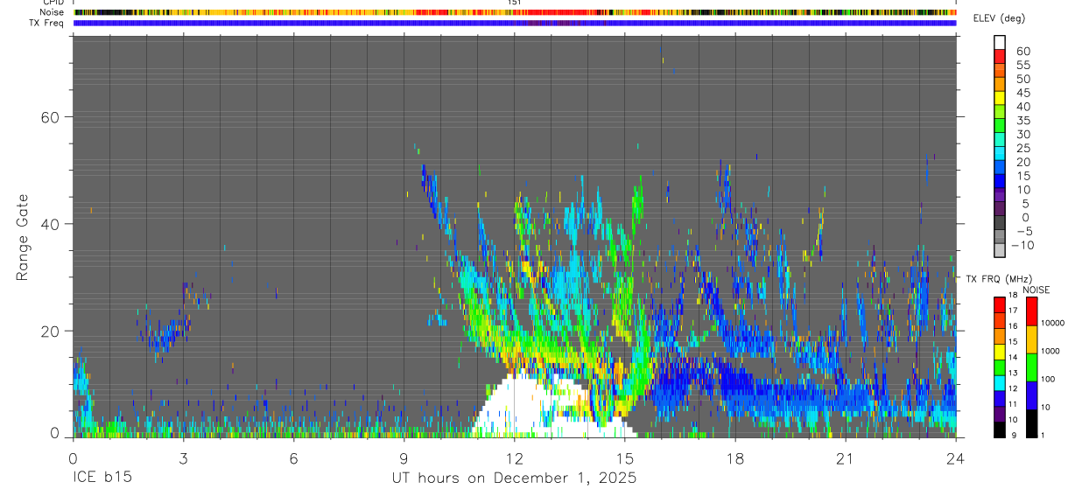Screen dimensions: 1075x496
Task: Select the orange-yellow swatch in NOISE legend
Action: [x=1030, y=339]
